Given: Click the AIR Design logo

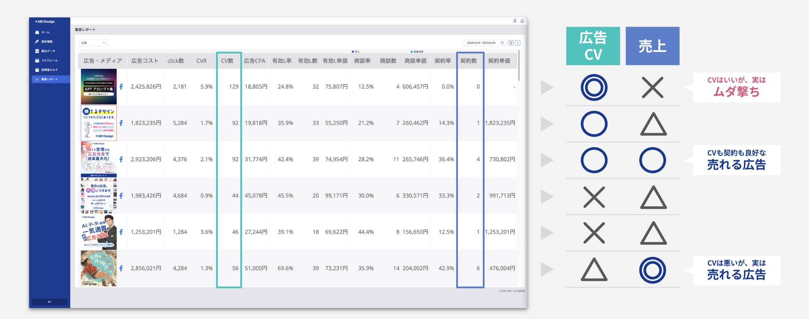Looking at the screenshot, I should point(45,22).
